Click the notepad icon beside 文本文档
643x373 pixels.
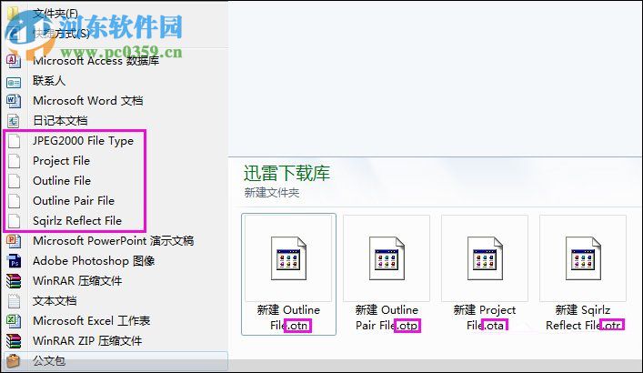click(x=14, y=301)
